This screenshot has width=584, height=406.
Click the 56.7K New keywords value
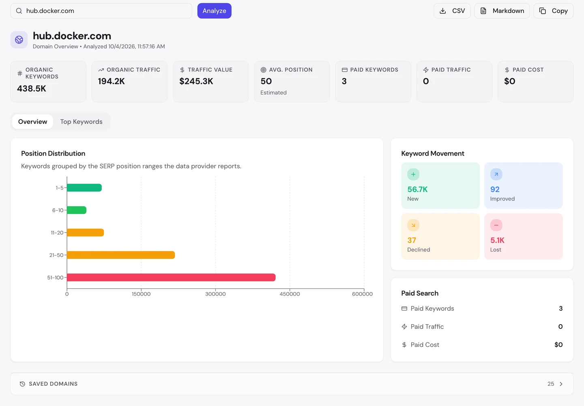[417, 189]
